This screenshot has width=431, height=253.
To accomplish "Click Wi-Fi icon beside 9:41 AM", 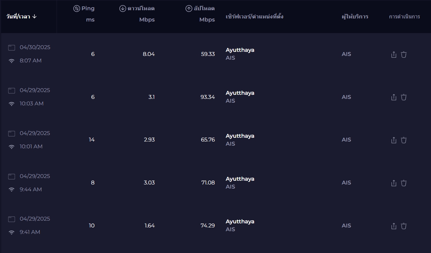I will (12, 233).
